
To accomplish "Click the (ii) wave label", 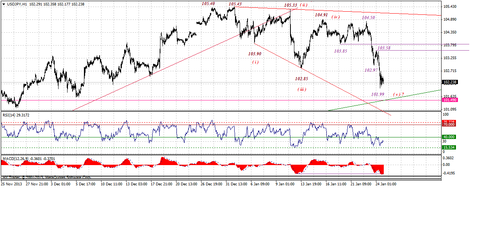I will point(304,5).
